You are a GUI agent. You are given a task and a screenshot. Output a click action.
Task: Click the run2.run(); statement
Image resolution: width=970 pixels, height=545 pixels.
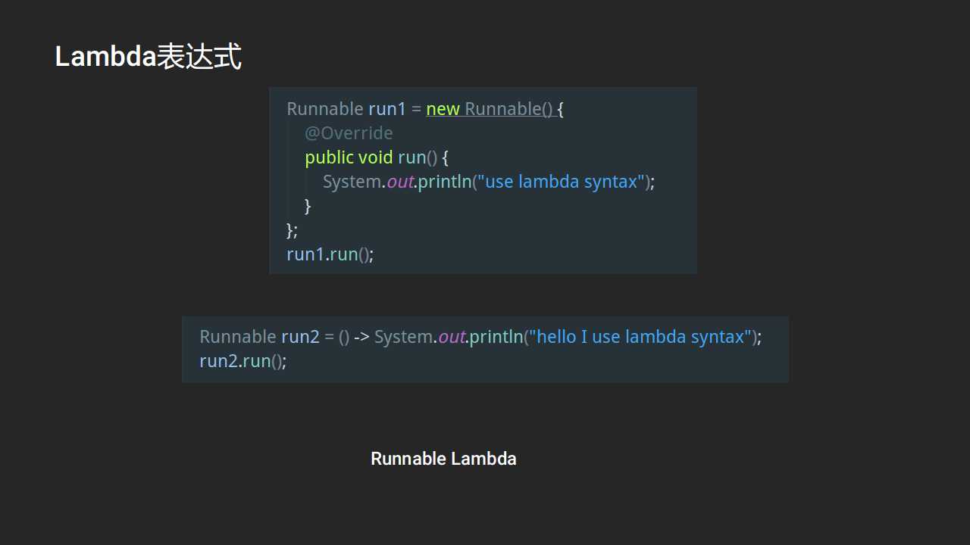[x=243, y=361]
